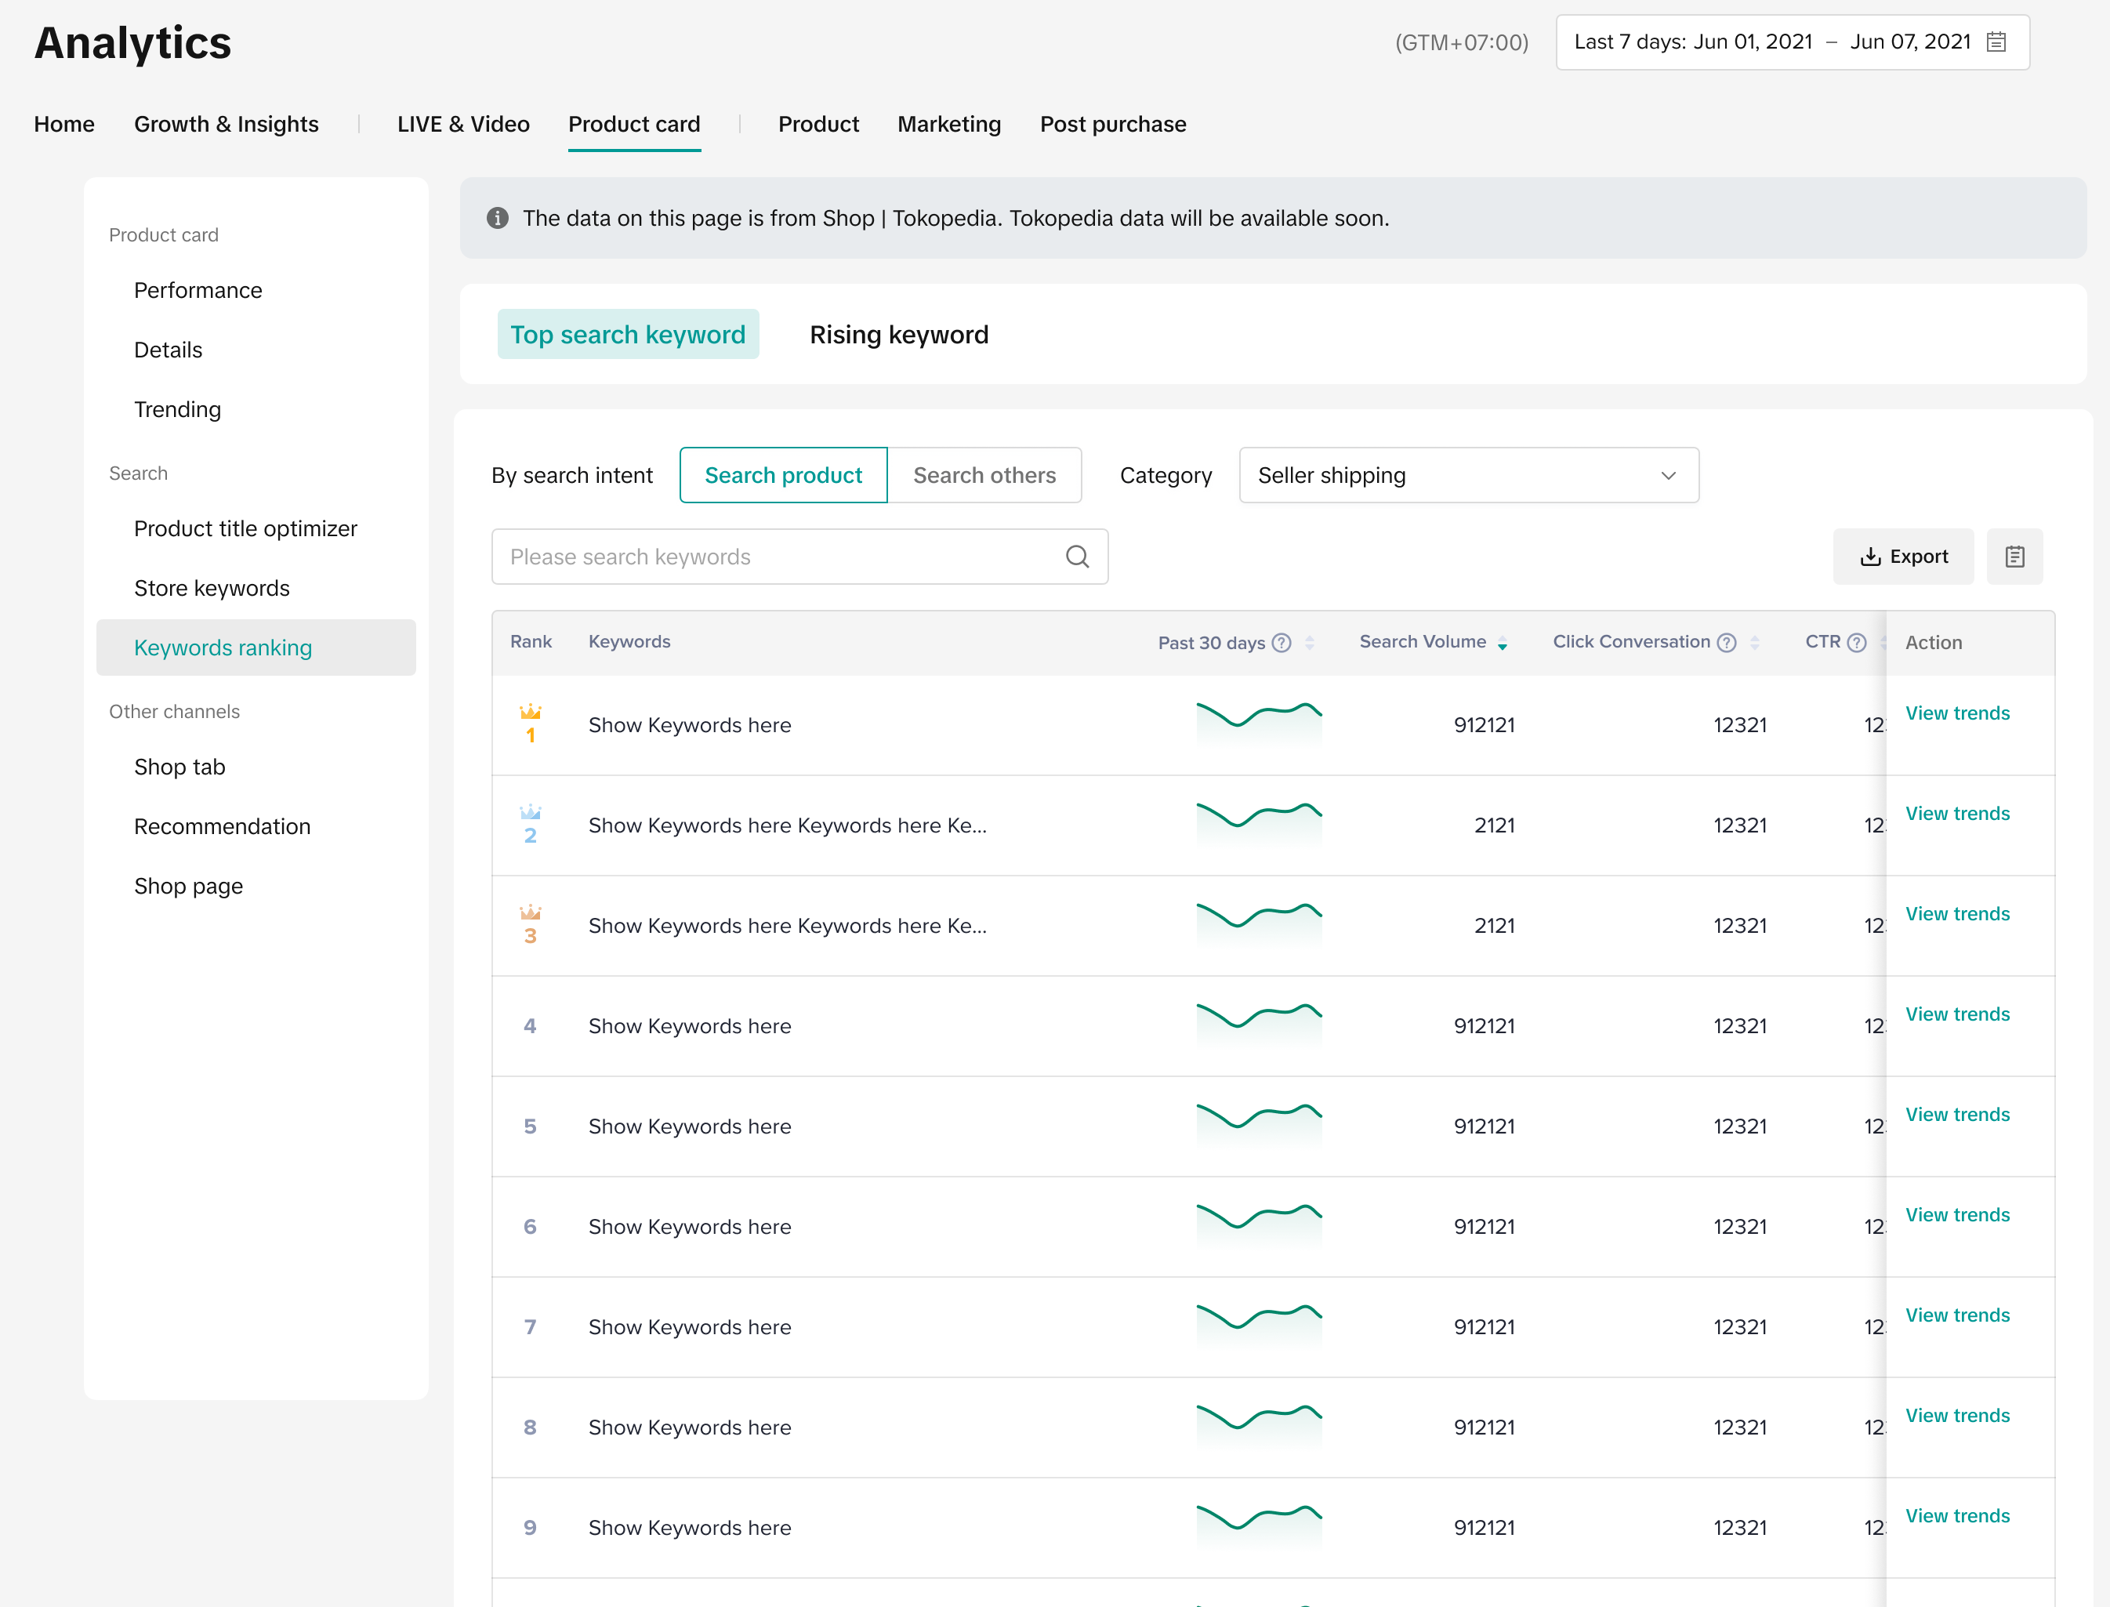Click the Export button
The image size is (2110, 1607).
(x=1902, y=557)
